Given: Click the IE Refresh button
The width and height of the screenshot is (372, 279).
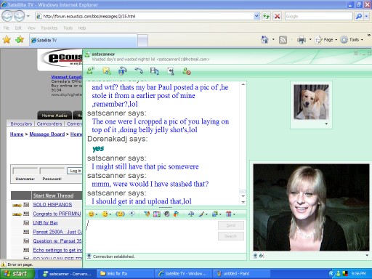Looking at the screenshot, I should pos(267,16).
